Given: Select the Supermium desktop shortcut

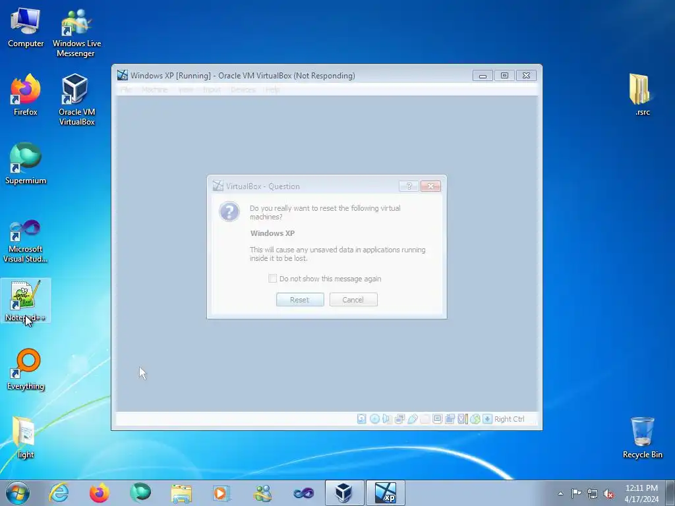Looking at the screenshot, I should (x=26, y=163).
